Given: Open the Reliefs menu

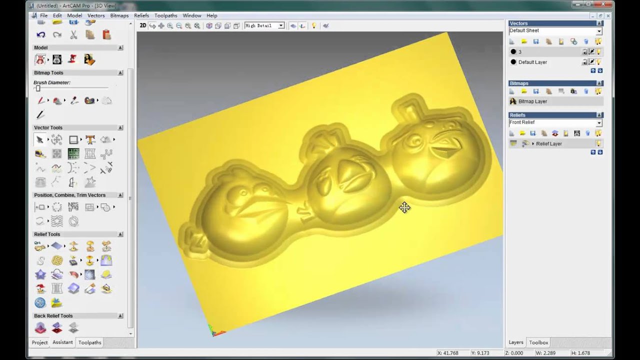Looking at the screenshot, I should (x=141, y=15).
